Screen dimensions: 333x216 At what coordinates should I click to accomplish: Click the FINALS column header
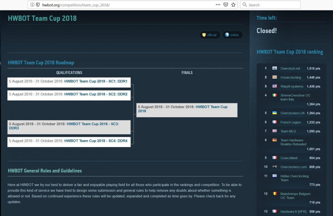click(187, 73)
